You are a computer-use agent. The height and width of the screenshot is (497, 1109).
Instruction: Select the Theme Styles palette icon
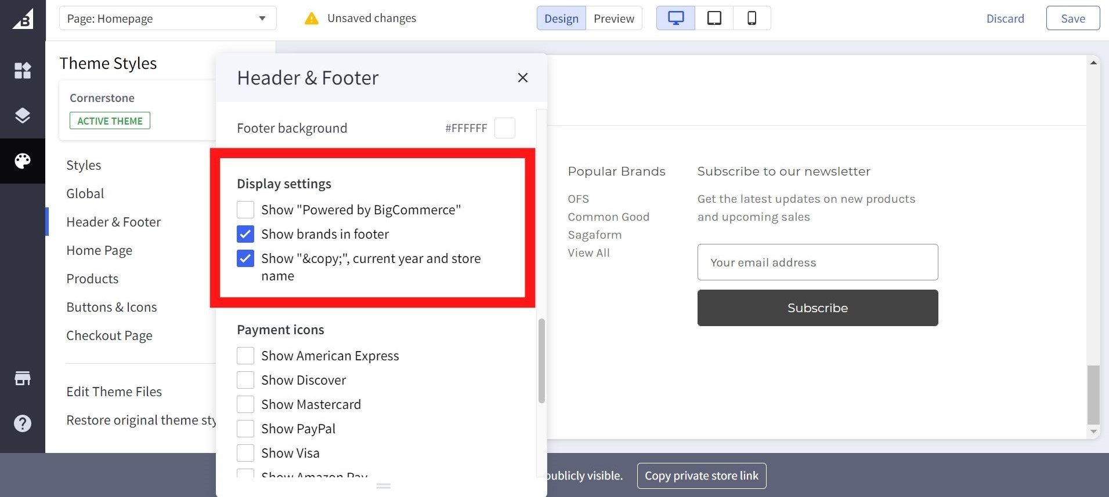pos(23,161)
